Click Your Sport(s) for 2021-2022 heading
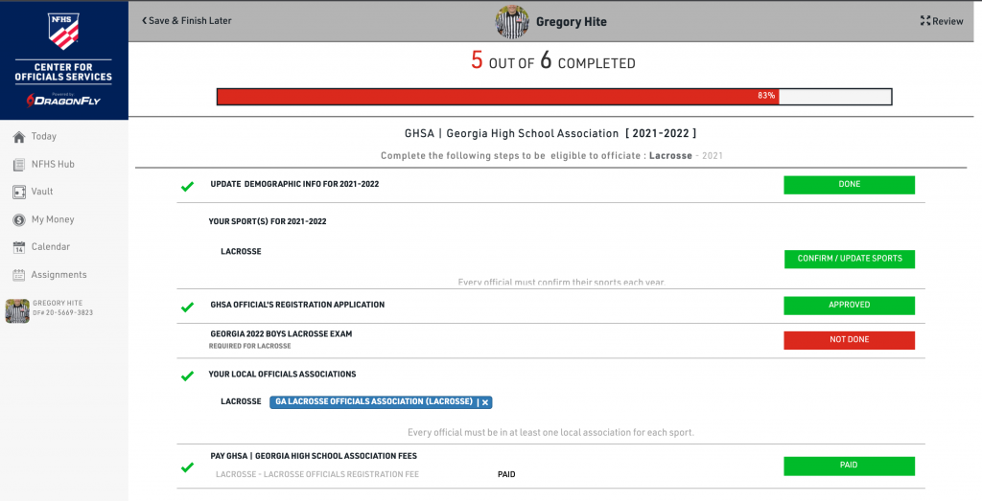The height and width of the screenshot is (501, 982). click(x=268, y=221)
